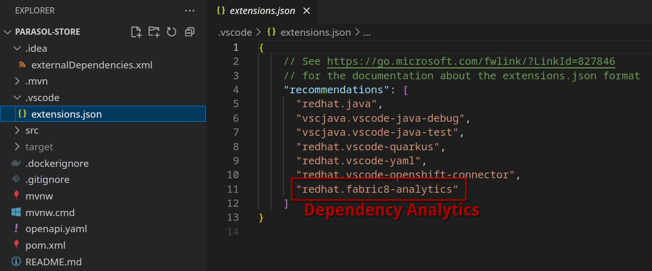Screen dimensions: 652x271
Task: Open pom.xml in the file tree
Action: click(45, 246)
